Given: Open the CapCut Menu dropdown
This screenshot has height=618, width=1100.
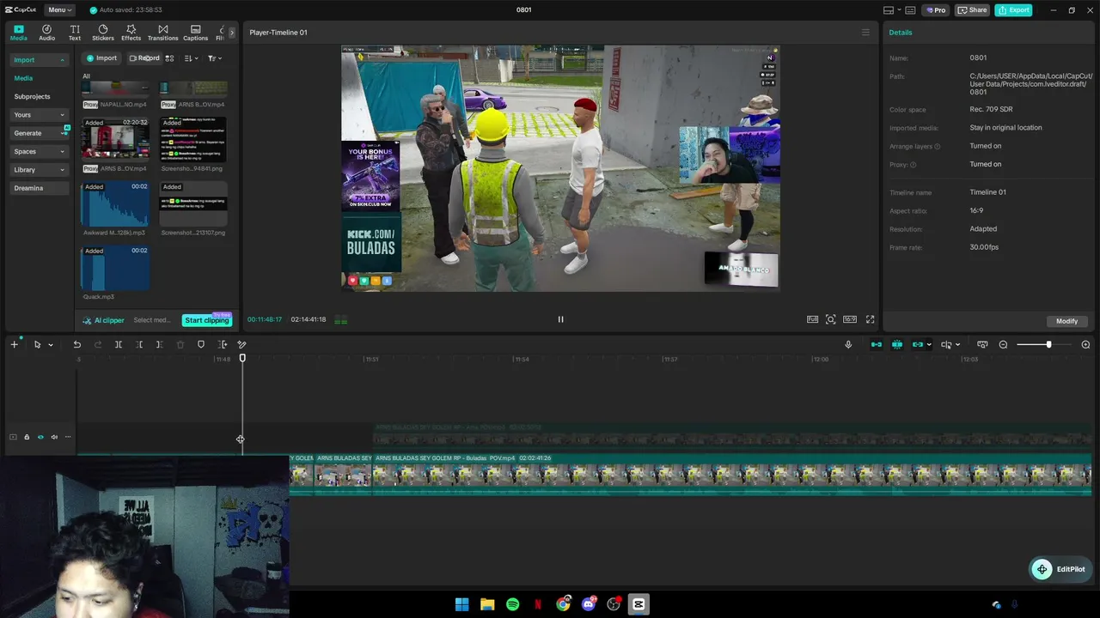Looking at the screenshot, I should point(59,9).
